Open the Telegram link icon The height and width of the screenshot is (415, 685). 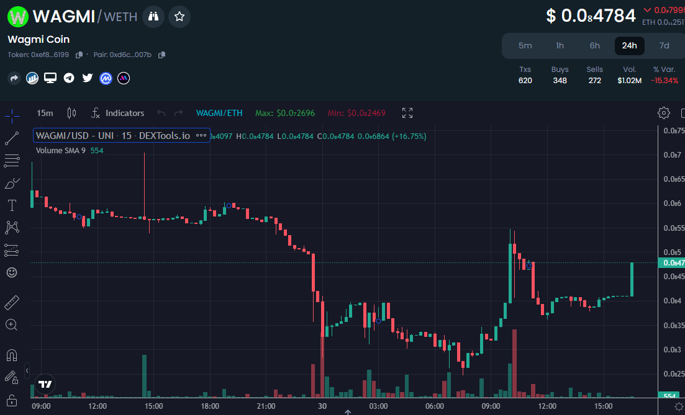click(69, 78)
